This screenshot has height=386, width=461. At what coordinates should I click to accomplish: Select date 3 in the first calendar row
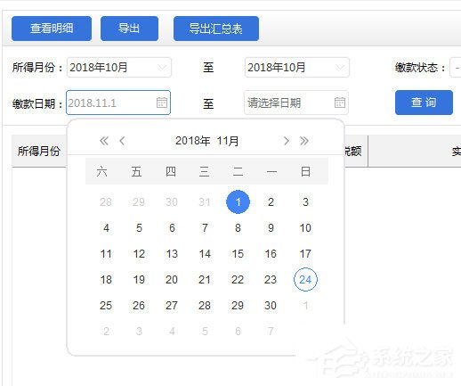pos(305,202)
